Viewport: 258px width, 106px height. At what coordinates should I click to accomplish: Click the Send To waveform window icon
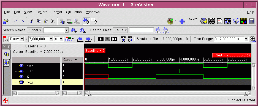pos(212,21)
